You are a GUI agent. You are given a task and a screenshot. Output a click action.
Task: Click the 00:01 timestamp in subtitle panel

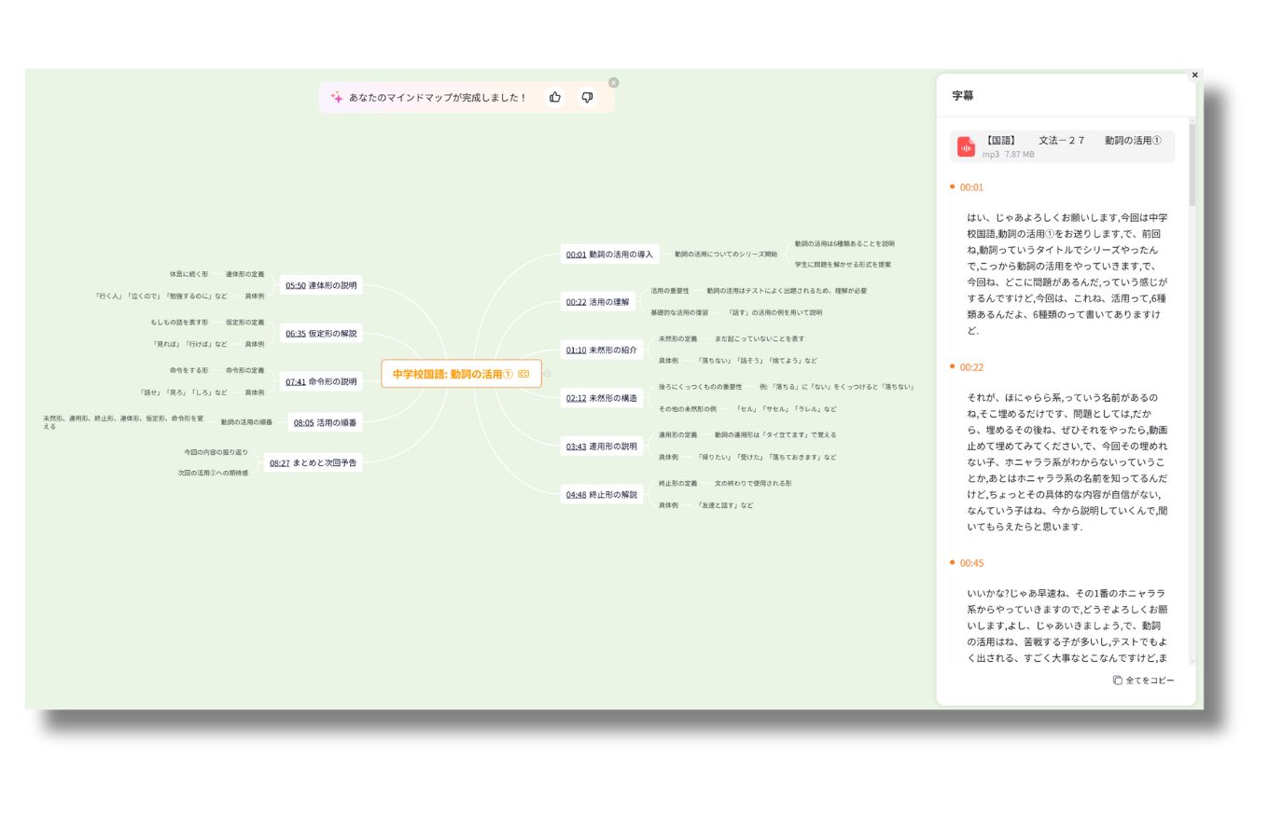click(971, 187)
